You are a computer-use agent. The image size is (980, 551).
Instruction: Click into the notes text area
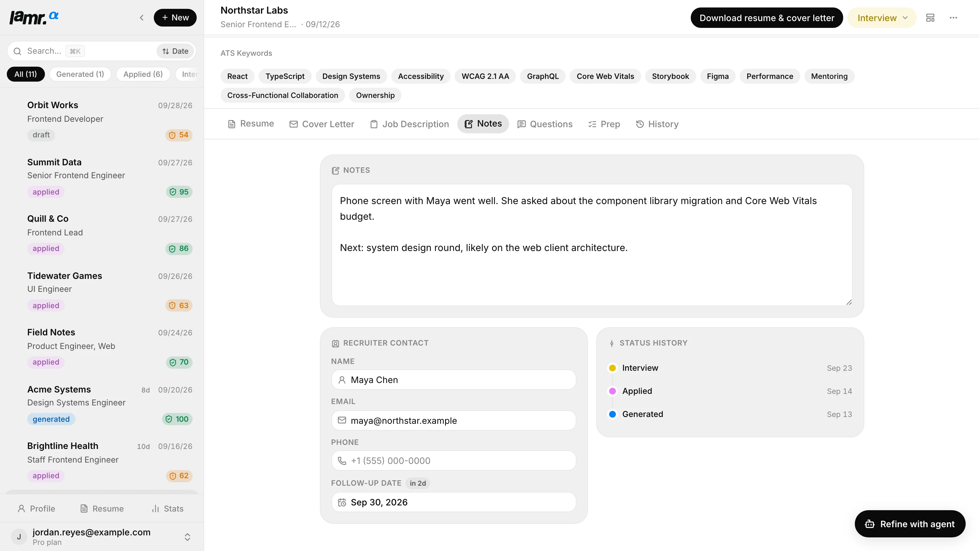click(592, 245)
